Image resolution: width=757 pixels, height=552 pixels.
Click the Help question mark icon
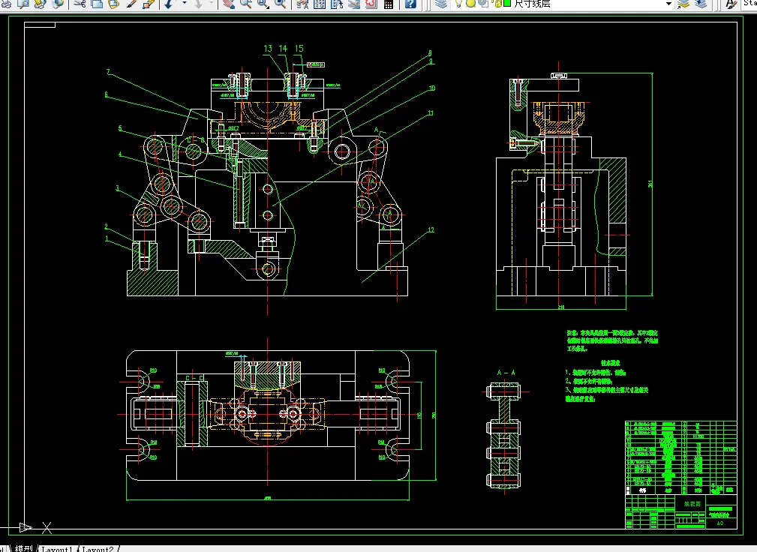(410, 4)
